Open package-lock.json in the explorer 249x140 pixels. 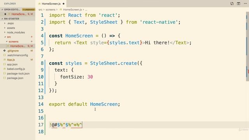[x=18, y=73]
